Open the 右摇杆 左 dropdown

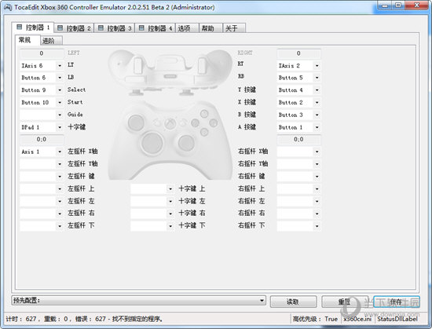point(298,201)
